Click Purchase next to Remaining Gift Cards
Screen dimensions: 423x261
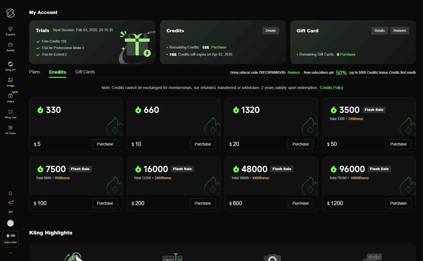pyautogui.click(x=348, y=55)
